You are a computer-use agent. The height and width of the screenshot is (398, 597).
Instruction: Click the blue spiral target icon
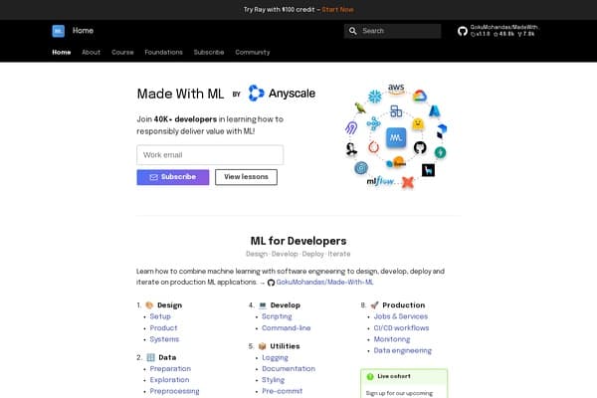pos(361,167)
